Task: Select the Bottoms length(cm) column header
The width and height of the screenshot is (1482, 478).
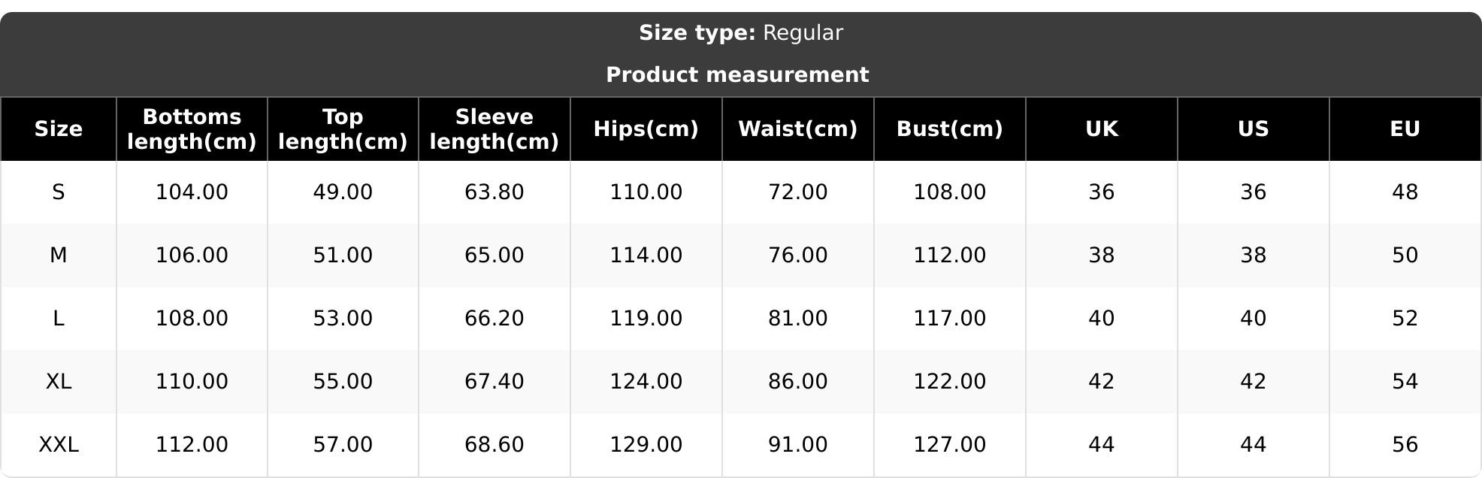Action: pyautogui.click(x=192, y=129)
